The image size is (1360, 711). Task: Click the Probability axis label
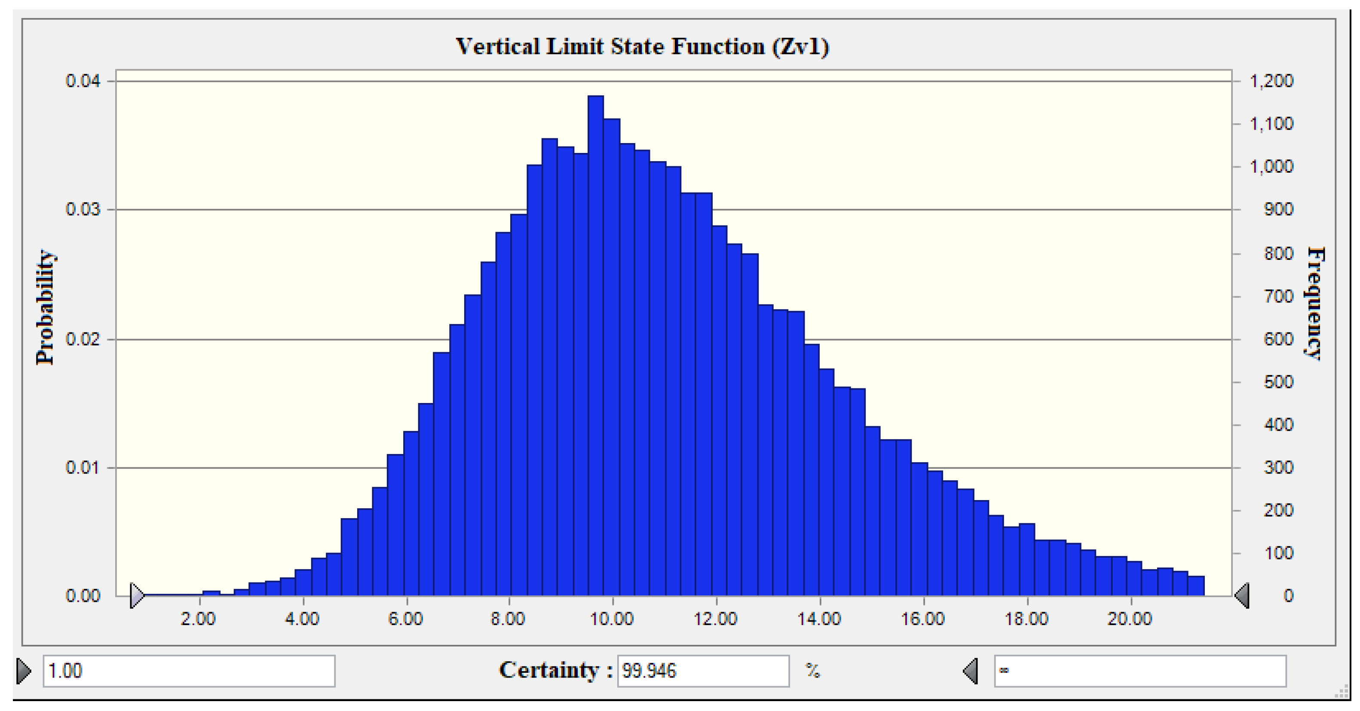46,307
